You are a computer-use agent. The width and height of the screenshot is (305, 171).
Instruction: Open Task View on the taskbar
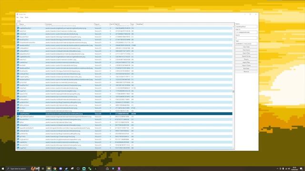(43, 169)
